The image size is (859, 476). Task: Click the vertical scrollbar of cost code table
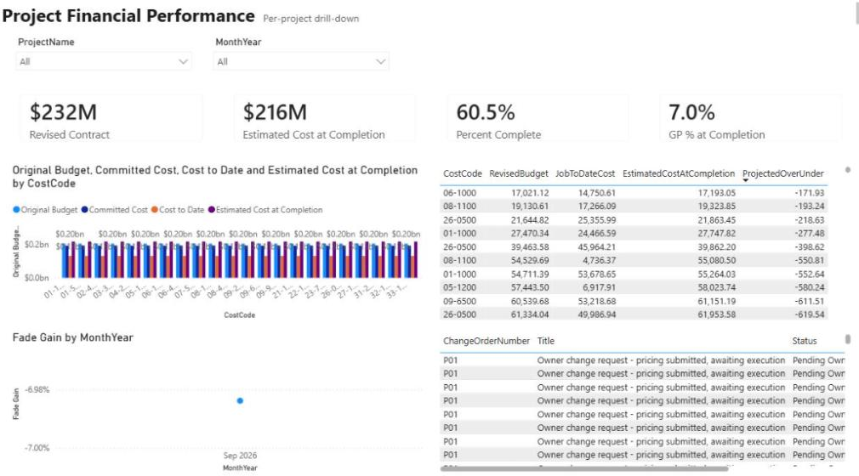click(847, 170)
